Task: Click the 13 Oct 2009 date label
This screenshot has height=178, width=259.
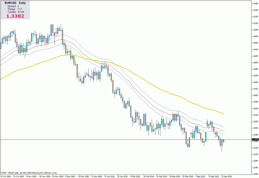Action: pyautogui.click(x=6, y=176)
